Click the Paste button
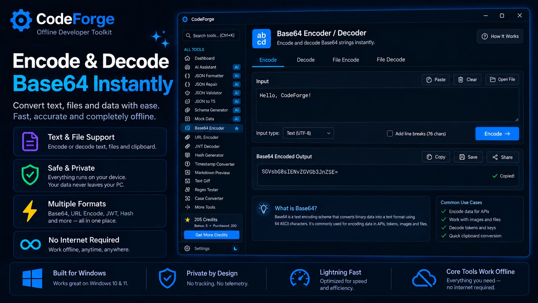 point(436,80)
